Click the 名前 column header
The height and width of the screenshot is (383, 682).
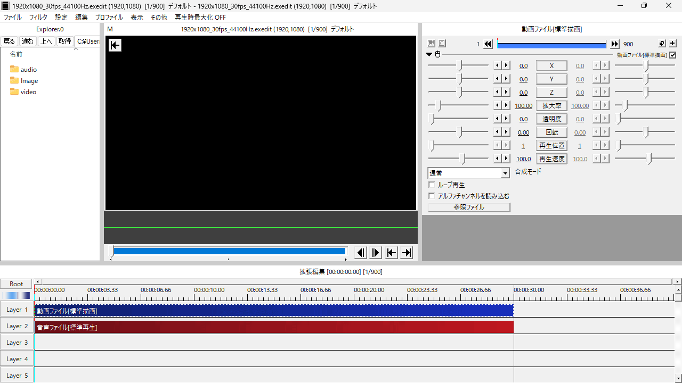coord(16,54)
